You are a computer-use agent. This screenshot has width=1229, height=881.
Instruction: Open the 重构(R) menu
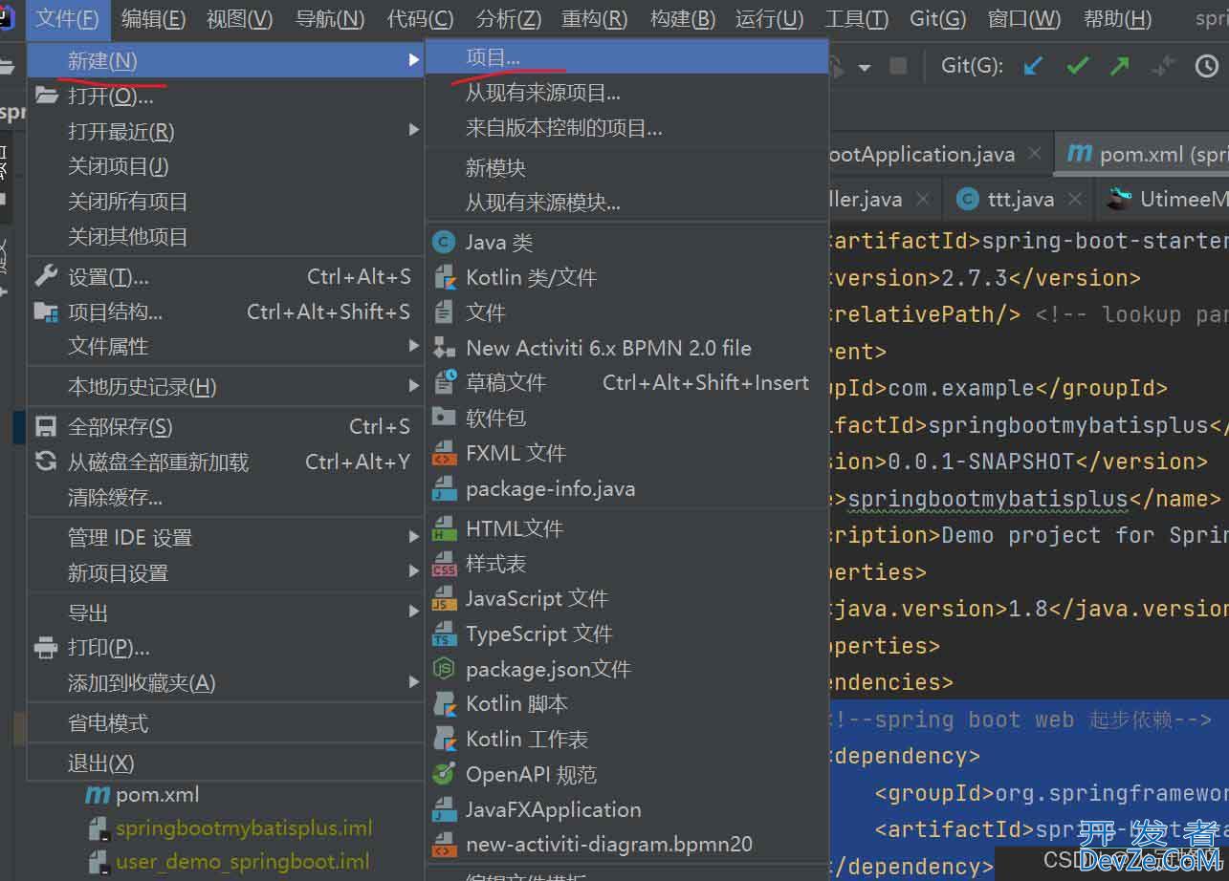[x=595, y=18]
